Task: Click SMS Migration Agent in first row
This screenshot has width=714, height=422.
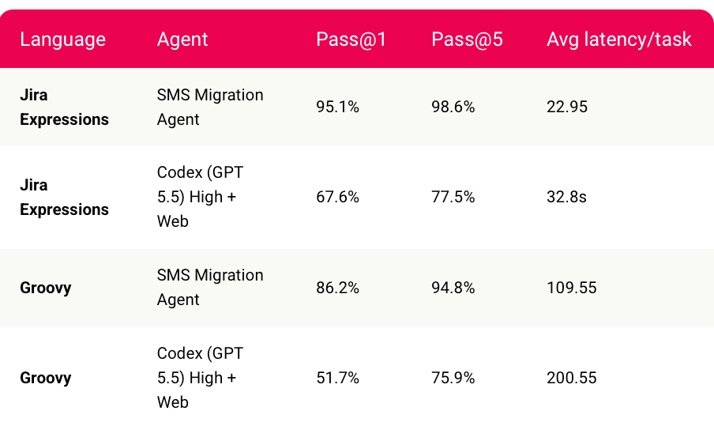Action: (210, 107)
